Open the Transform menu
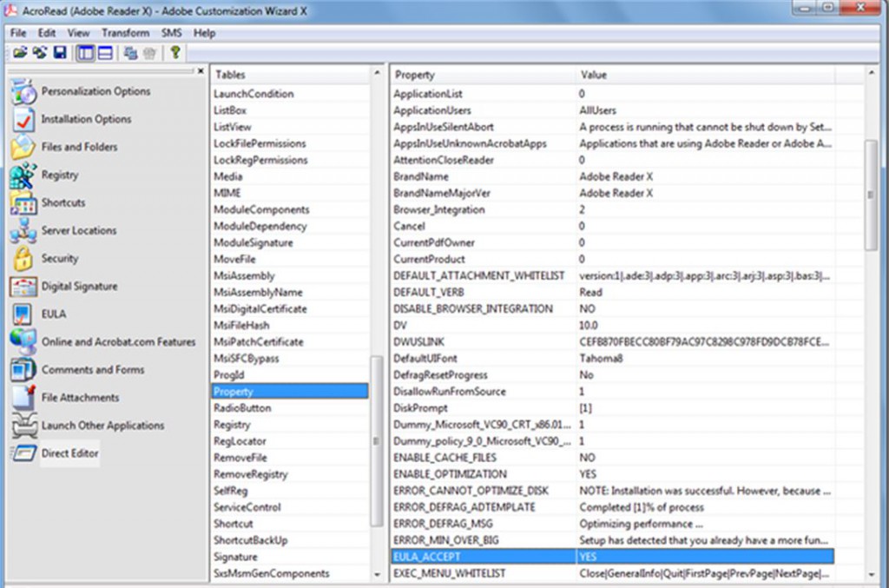Screen dimensions: 889x588 pyautogui.click(x=125, y=33)
